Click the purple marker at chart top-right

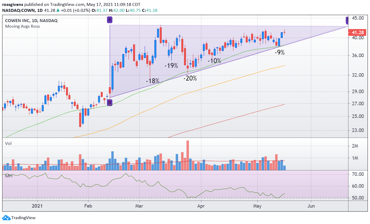point(347,20)
